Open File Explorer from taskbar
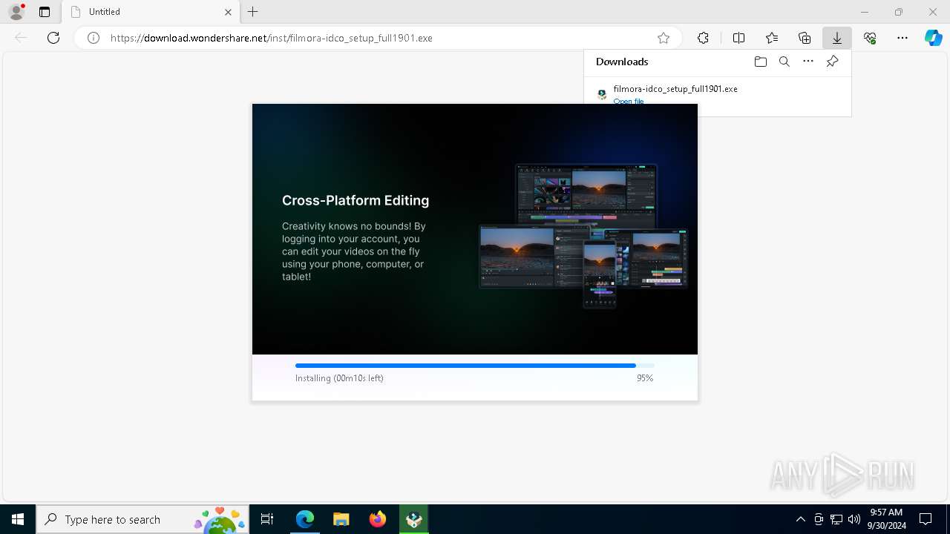 point(341,519)
